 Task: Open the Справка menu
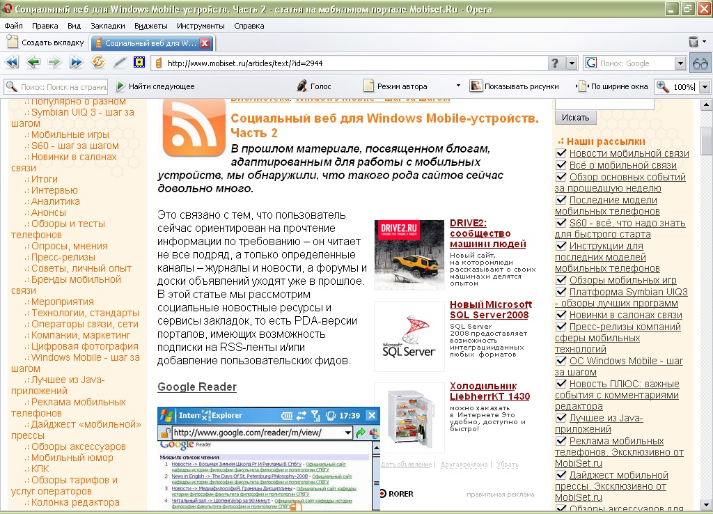point(249,26)
